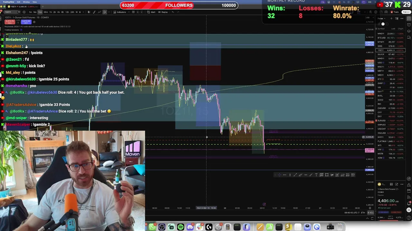Add a symbol to the watchlist
This screenshot has height=231, width=412.
[391, 19]
